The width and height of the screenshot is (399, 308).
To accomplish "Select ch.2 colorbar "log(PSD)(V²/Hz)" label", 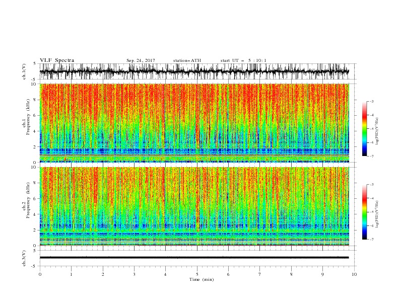I will [x=377, y=214].
